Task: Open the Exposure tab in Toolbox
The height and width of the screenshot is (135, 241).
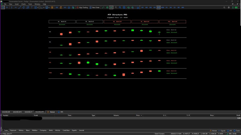Action: 13,130
